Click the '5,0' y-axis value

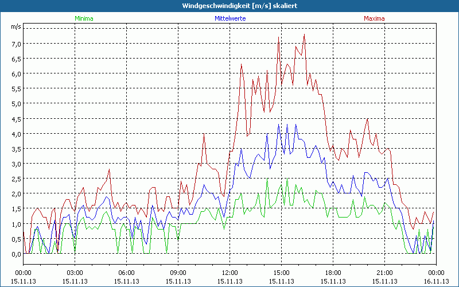point(17,104)
